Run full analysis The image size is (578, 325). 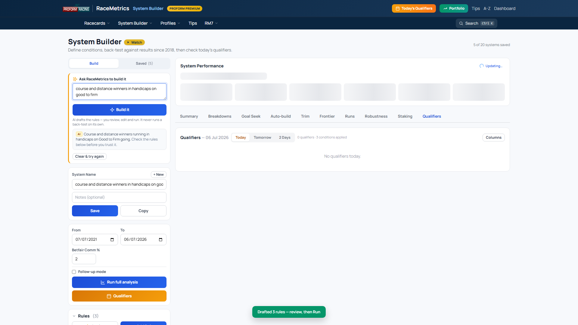119,282
